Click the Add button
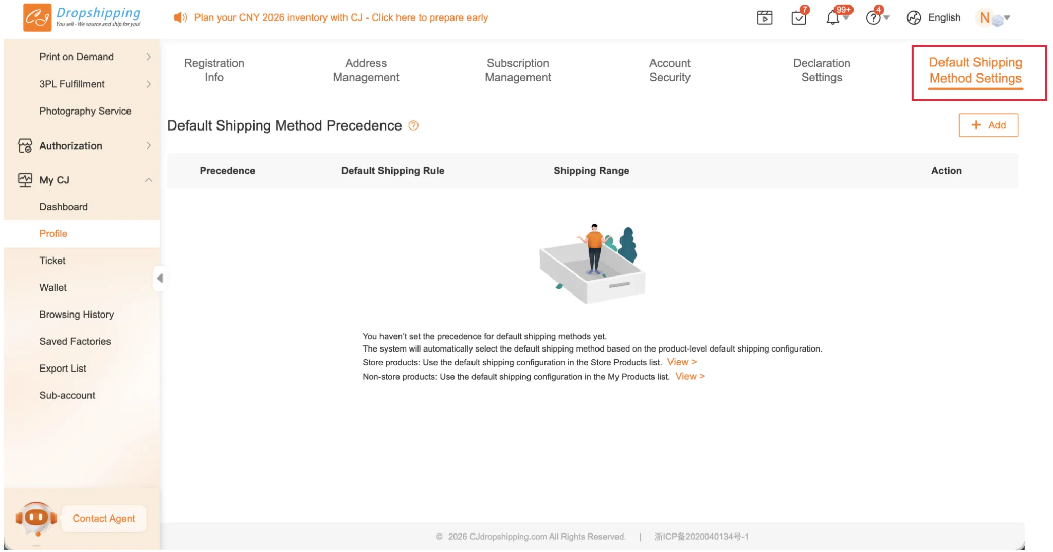The height and width of the screenshot is (552, 1053). [988, 125]
